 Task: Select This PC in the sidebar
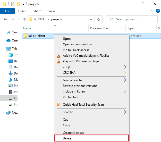12,49
